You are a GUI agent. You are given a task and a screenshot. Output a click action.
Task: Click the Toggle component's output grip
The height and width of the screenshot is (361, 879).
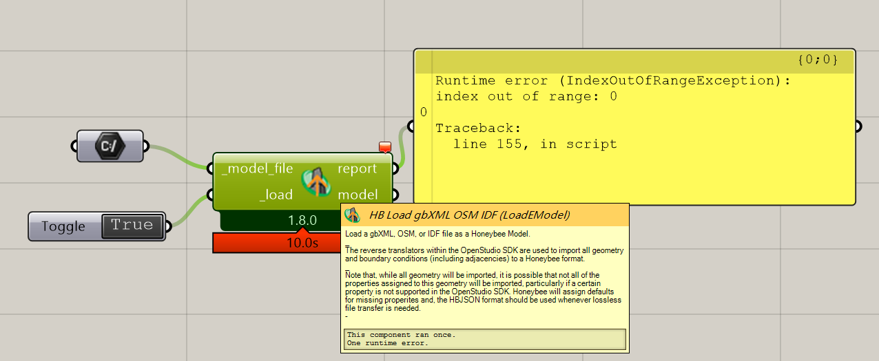167,226
